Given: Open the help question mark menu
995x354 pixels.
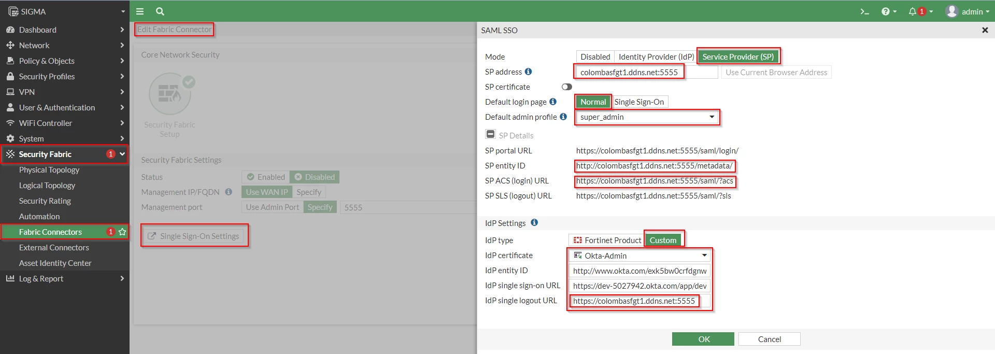Looking at the screenshot, I should (x=889, y=11).
